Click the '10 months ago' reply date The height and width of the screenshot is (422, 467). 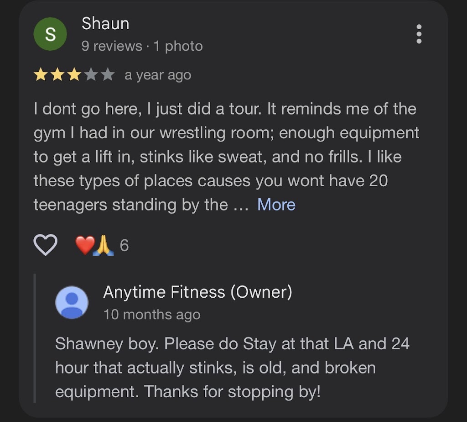[152, 315]
